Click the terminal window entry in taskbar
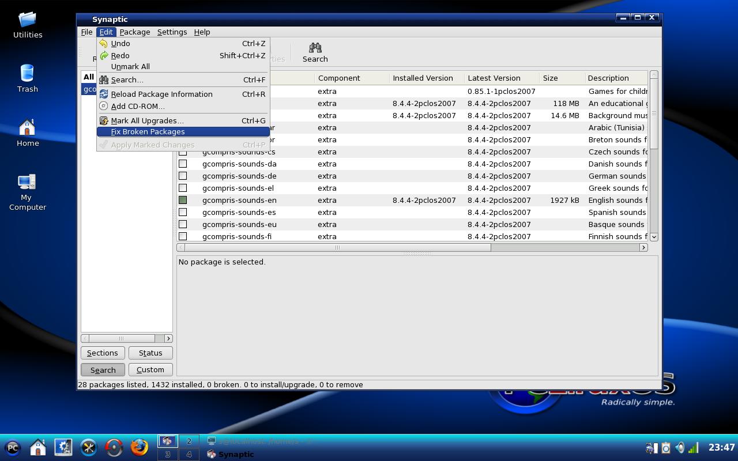738x461 pixels. [x=261, y=441]
